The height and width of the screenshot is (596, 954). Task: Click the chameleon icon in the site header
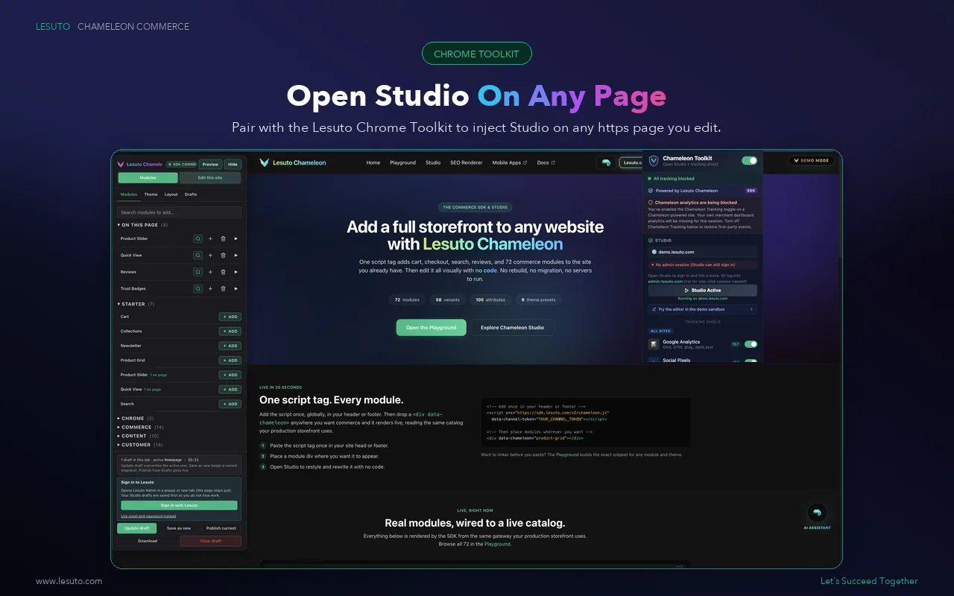click(606, 162)
